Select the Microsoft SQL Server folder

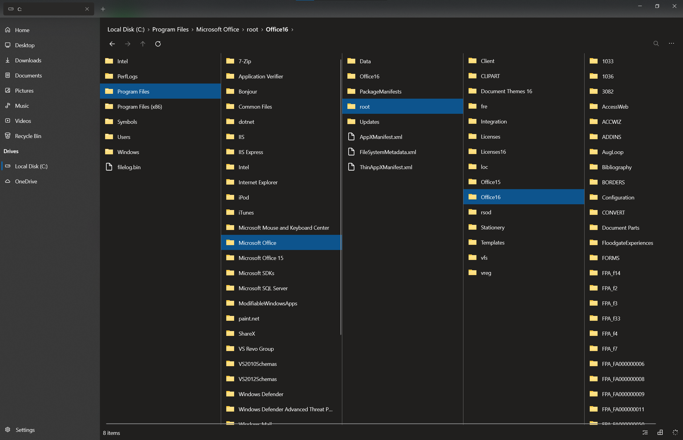(x=281, y=288)
